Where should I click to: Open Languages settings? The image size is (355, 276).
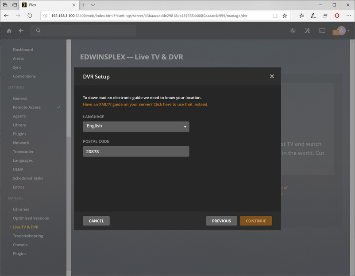(x=23, y=160)
